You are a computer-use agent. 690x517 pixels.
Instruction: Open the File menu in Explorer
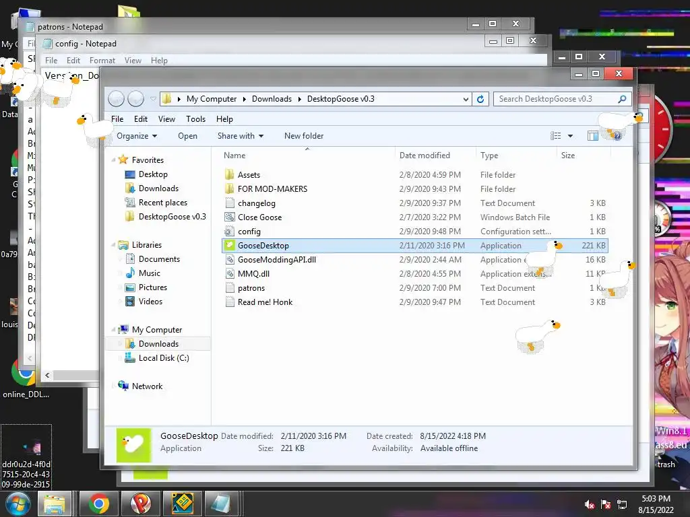pos(117,119)
